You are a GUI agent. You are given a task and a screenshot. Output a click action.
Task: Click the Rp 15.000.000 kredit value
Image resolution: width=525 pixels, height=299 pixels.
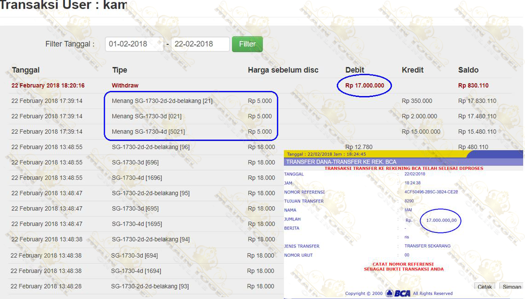(x=421, y=132)
